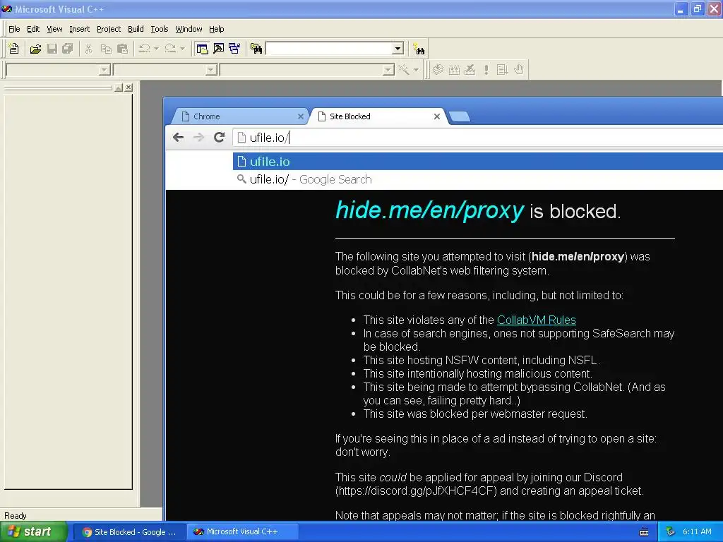Screen dimensions: 723x542
Task: Click the Paste clipboard icon
Action: [122, 49]
